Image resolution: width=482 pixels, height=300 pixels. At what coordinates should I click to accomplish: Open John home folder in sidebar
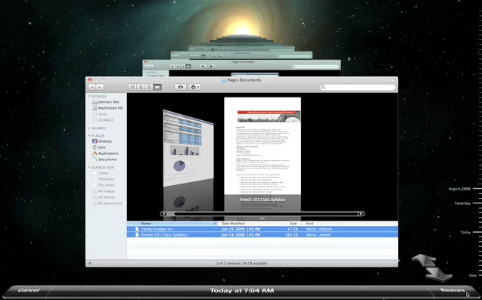click(x=99, y=147)
